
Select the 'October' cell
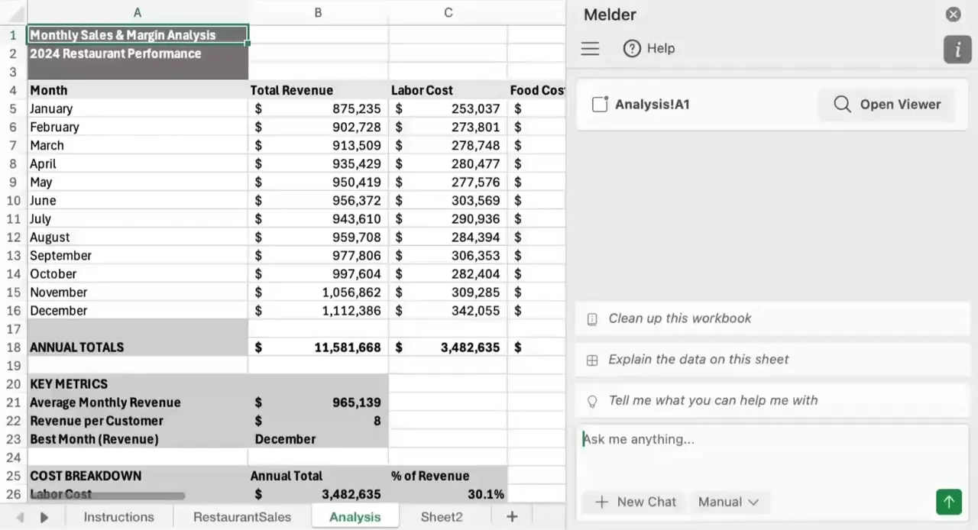click(x=138, y=274)
